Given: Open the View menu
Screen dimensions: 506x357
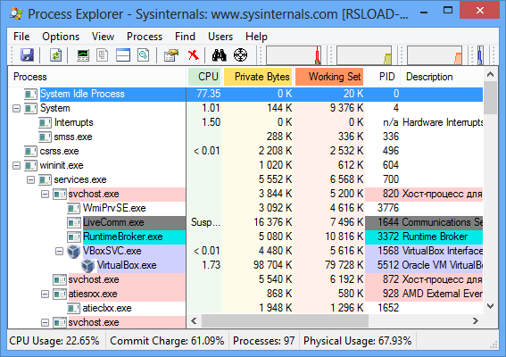Looking at the screenshot, I should (x=103, y=37).
